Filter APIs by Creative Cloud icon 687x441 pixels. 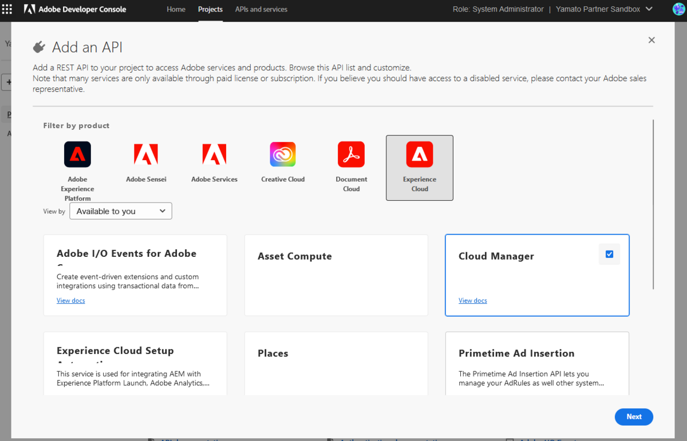[283, 154]
